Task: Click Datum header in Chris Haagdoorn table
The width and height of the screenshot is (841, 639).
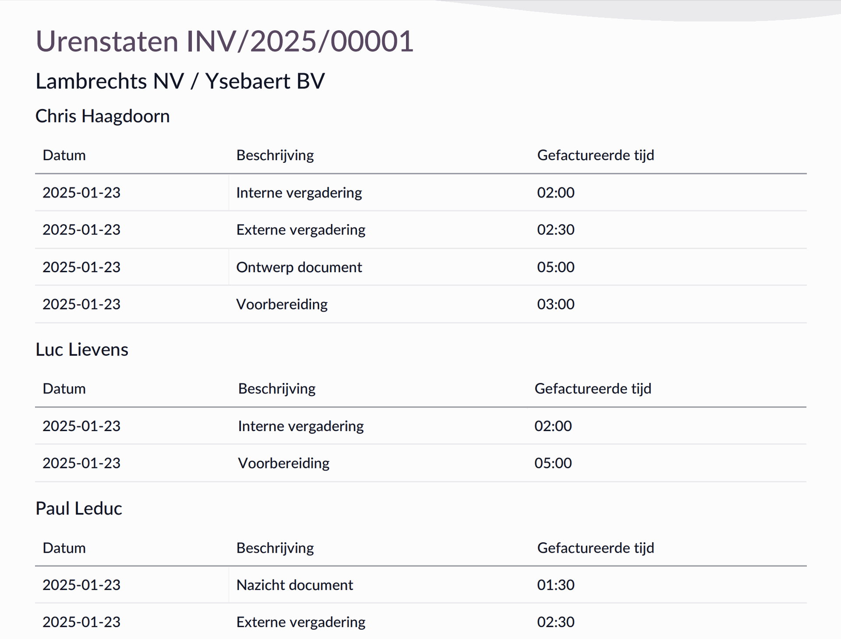Action: click(x=64, y=155)
